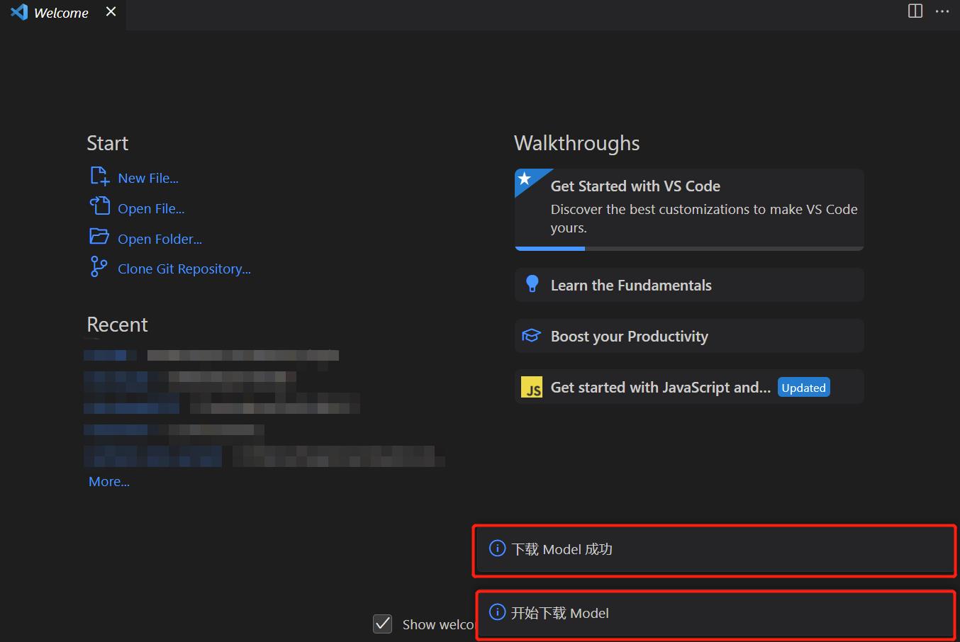Click the New File icon
The image size is (960, 642).
(x=99, y=176)
